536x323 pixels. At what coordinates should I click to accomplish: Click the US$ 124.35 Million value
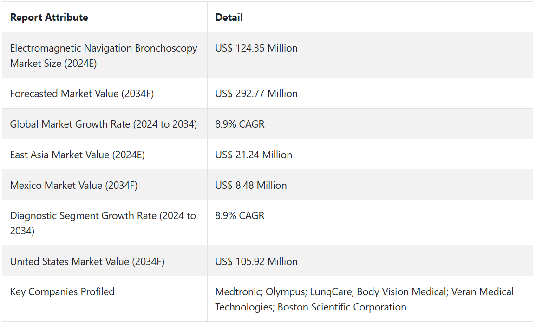(256, 48)
